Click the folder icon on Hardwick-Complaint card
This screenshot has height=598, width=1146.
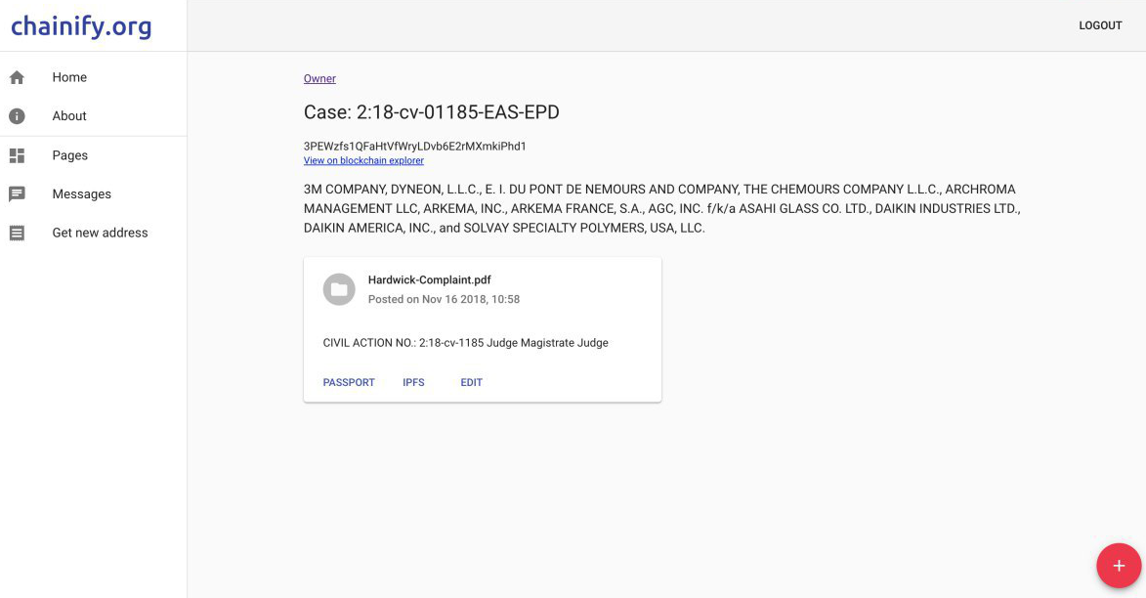pos(339,289)
